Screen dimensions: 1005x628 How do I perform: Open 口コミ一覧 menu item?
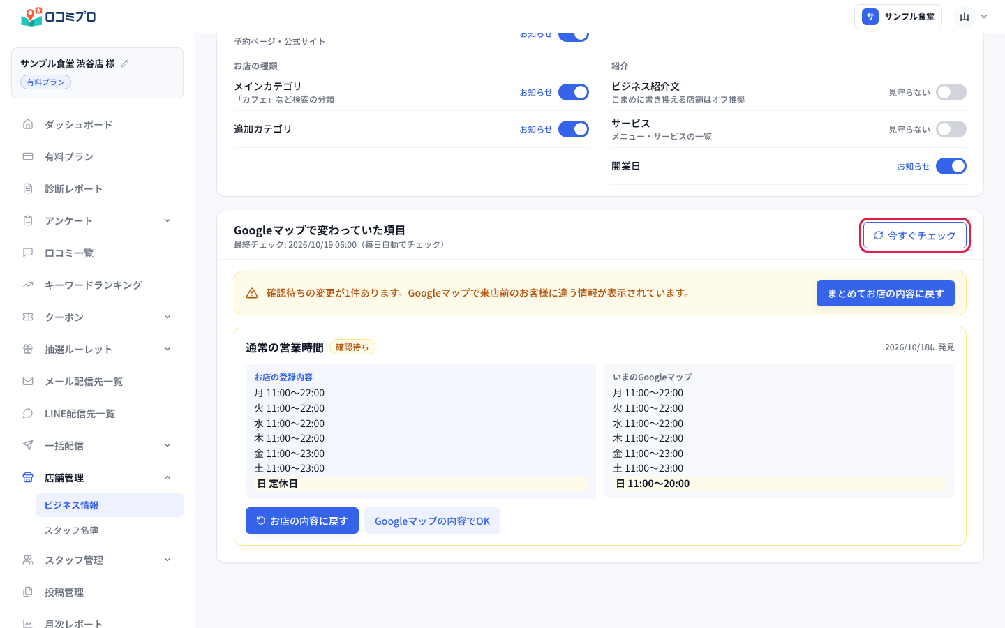click(98, 253)
